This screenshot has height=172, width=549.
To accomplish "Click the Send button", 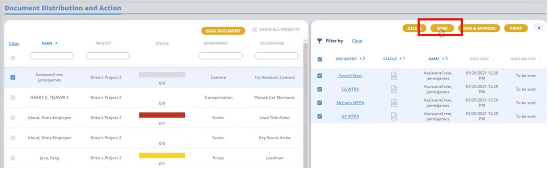I will tap(442, 28).
